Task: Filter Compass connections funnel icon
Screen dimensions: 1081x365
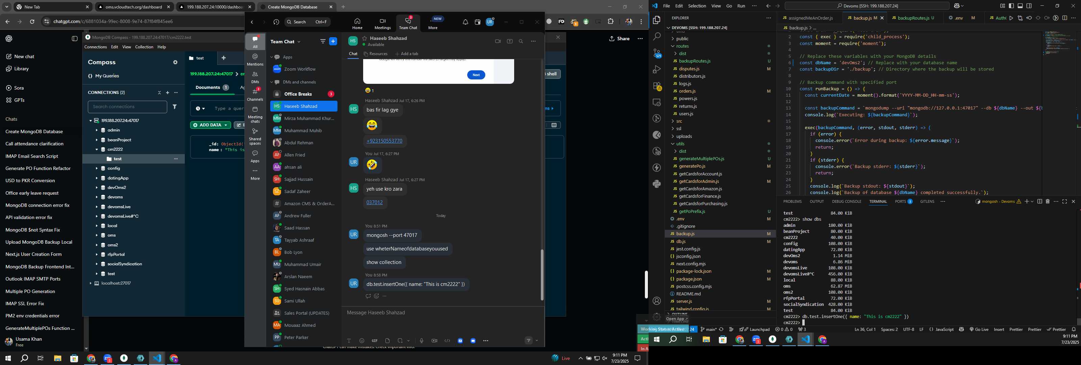Action: [175, 107]
